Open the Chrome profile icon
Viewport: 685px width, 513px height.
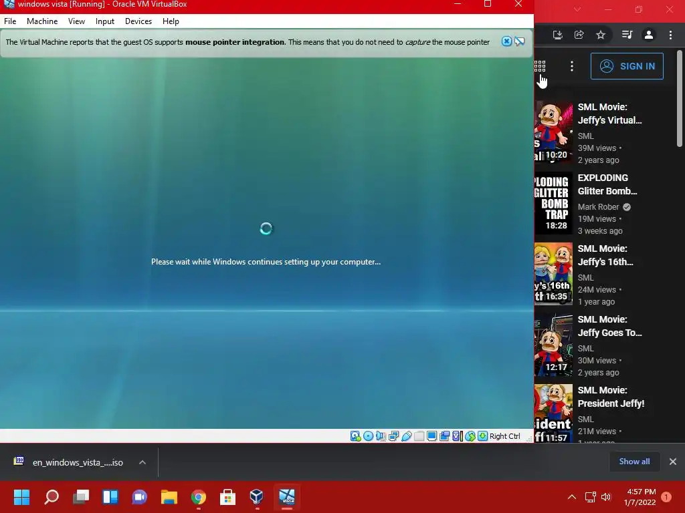tap(649, 35)
